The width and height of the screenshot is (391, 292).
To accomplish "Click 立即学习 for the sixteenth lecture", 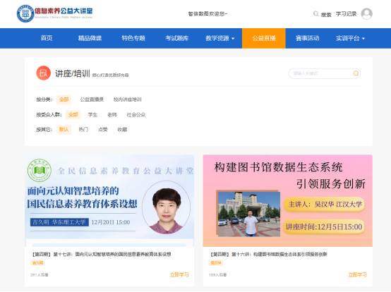I will (x=357, y=275).
